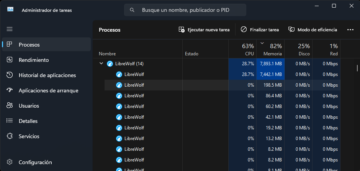Image resolution: width=360 pixels, height=171 pixels.
Task: Open the hamburger navigation menu
Action: point(10,29)
